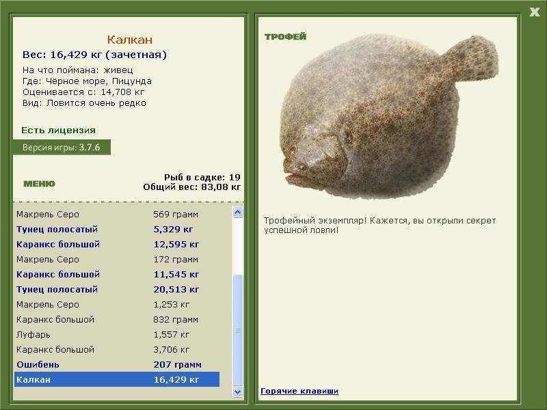
Task: Select Каранкс большой 11,545 кг entry
Action: 117,275
